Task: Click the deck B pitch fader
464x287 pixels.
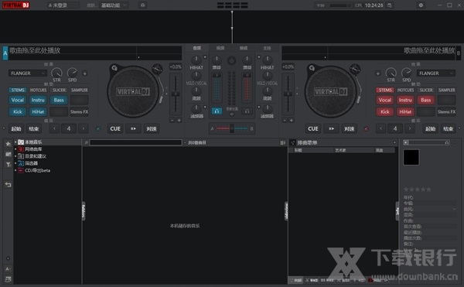Action: (288, 94)
